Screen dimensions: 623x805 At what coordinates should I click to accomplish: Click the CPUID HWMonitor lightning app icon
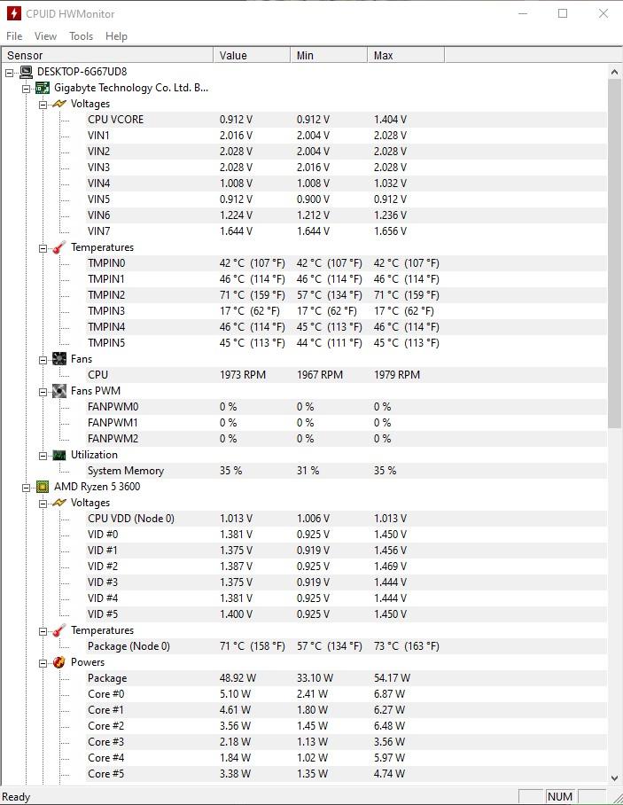click(14, 13)
